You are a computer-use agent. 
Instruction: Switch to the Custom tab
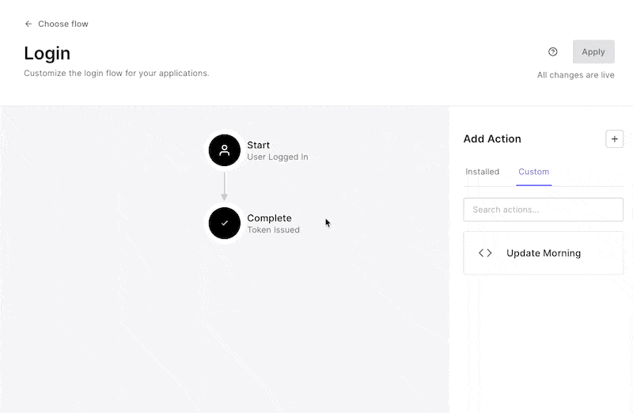click(x=533, y=172)
